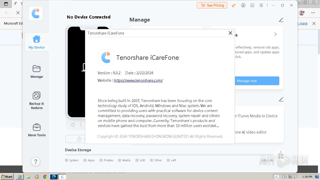This screenshot has height=180, width=320.
Task: Click the taskbar clock showing 1:30 PM
Action: (x=307, y=177)
